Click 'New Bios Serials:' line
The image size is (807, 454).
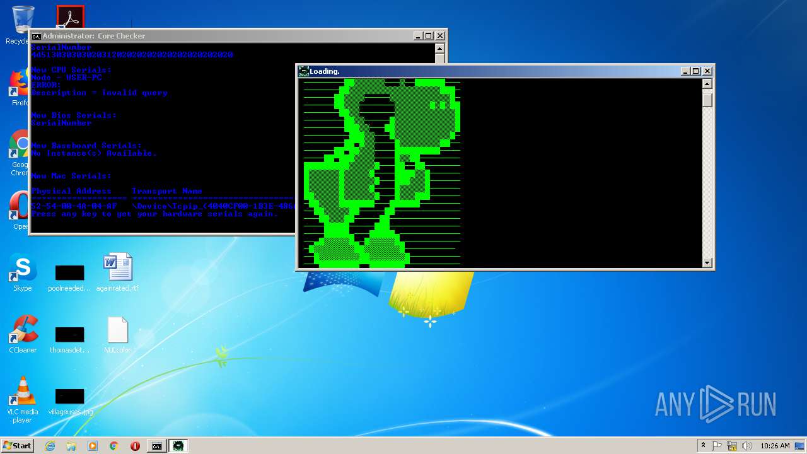74,115
